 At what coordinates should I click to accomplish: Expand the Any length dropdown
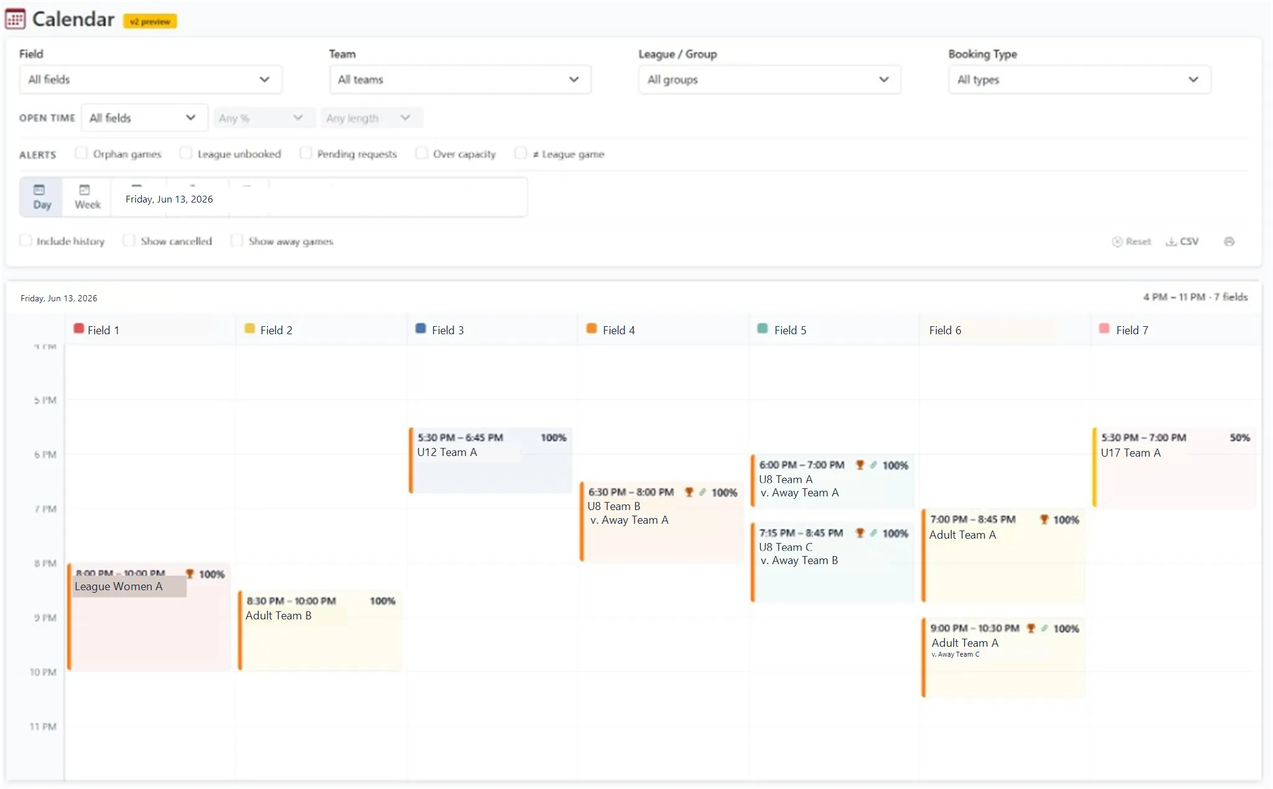tap(372, 118)
